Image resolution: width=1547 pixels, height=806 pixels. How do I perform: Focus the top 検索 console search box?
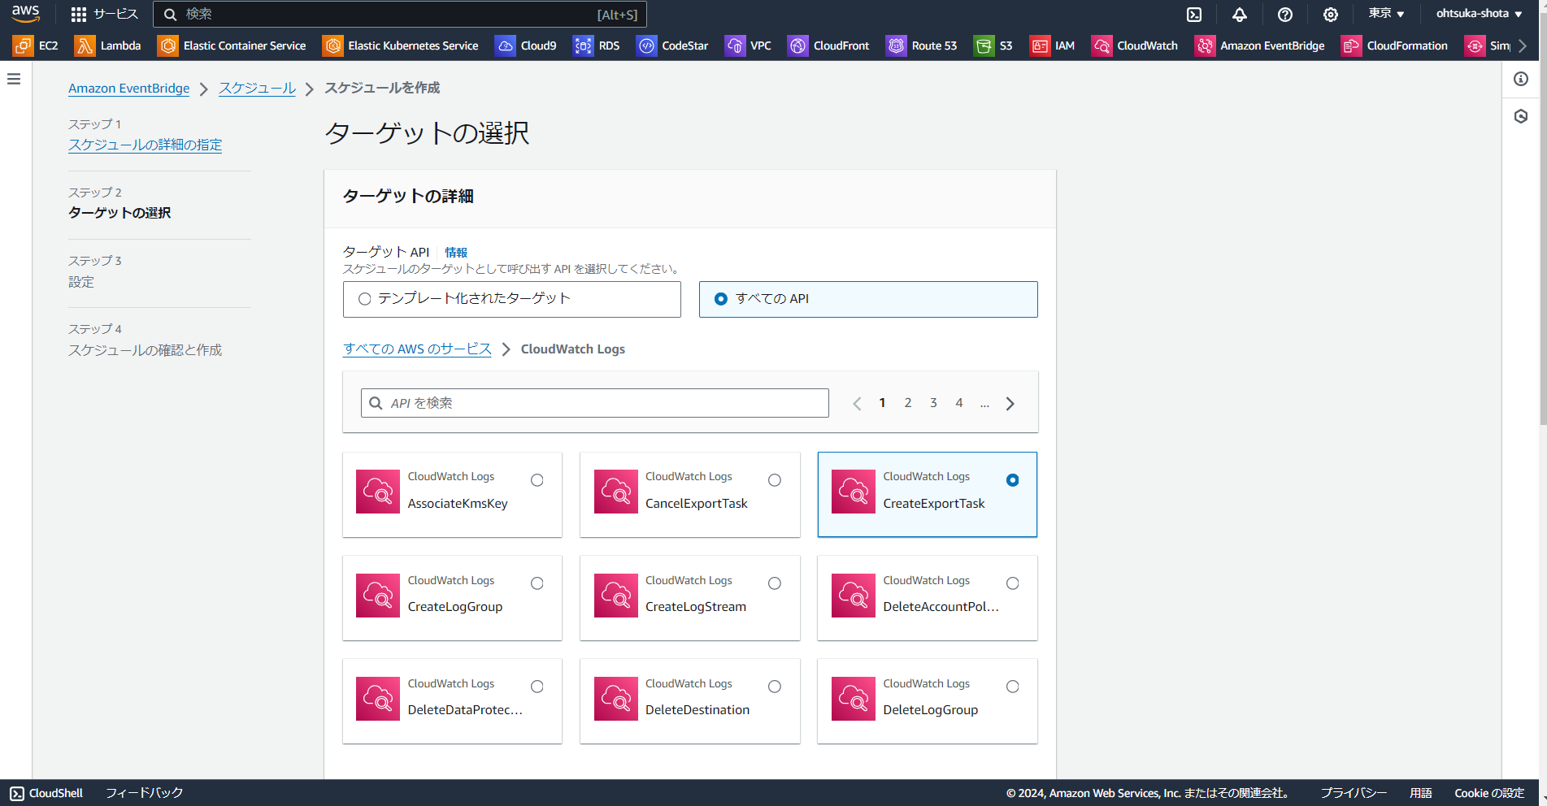(x=400, y=15)
